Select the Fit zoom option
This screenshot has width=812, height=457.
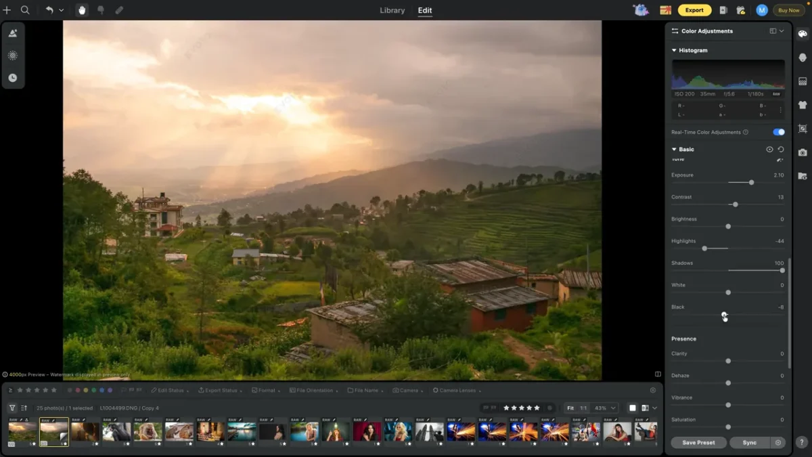click(x=570, y=408)
